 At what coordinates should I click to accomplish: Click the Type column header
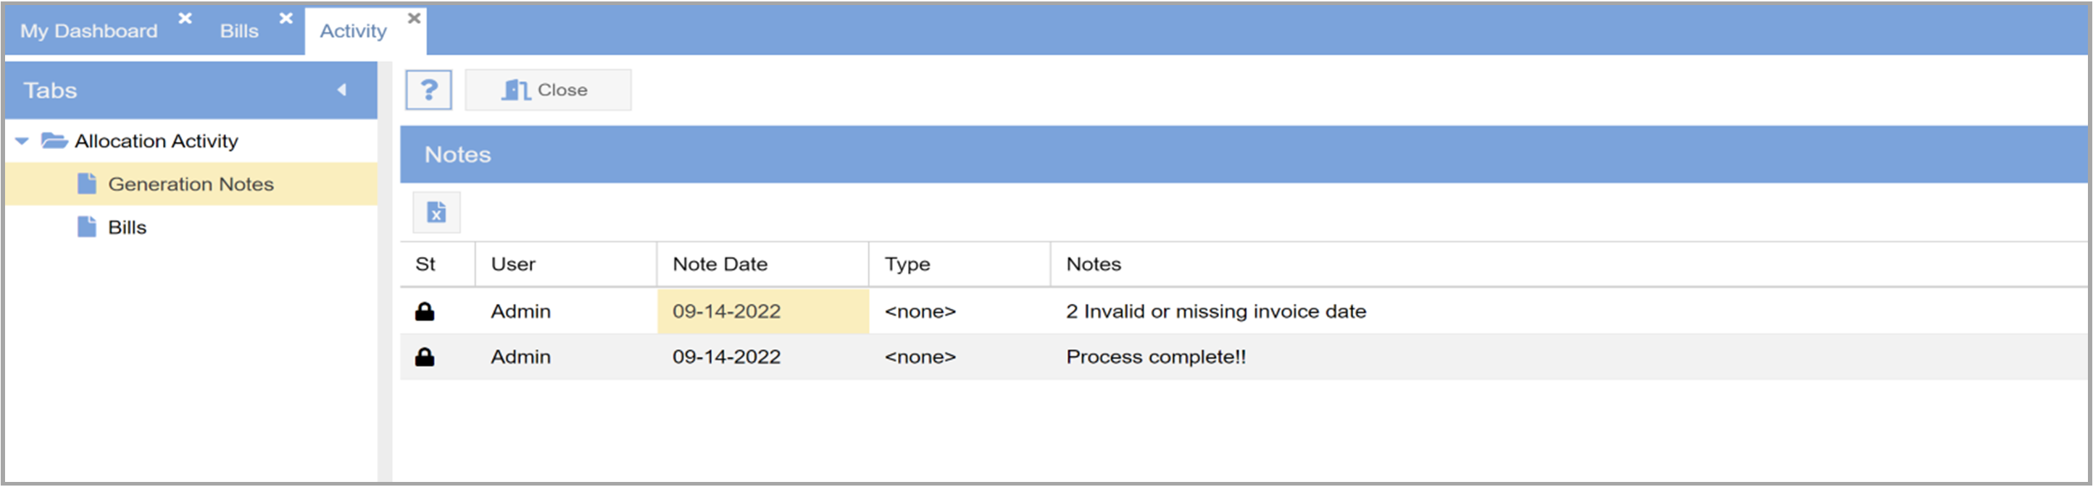point(907,264)
